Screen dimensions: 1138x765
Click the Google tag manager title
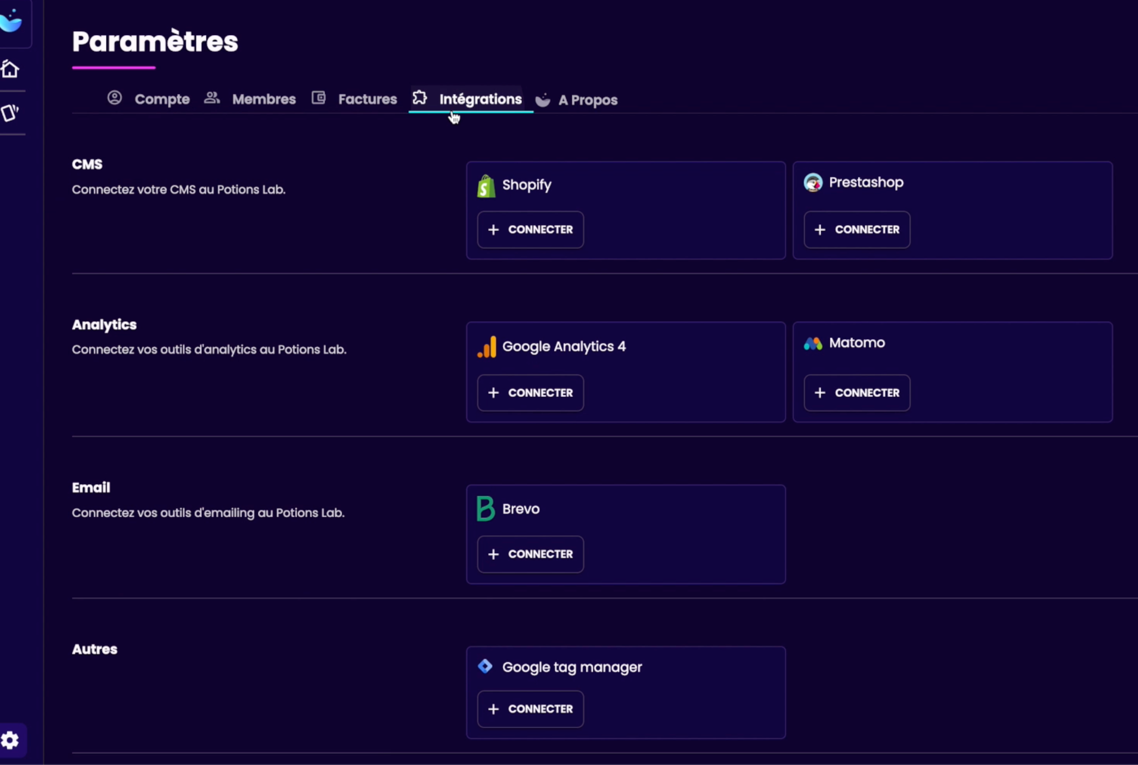point(572,667)
